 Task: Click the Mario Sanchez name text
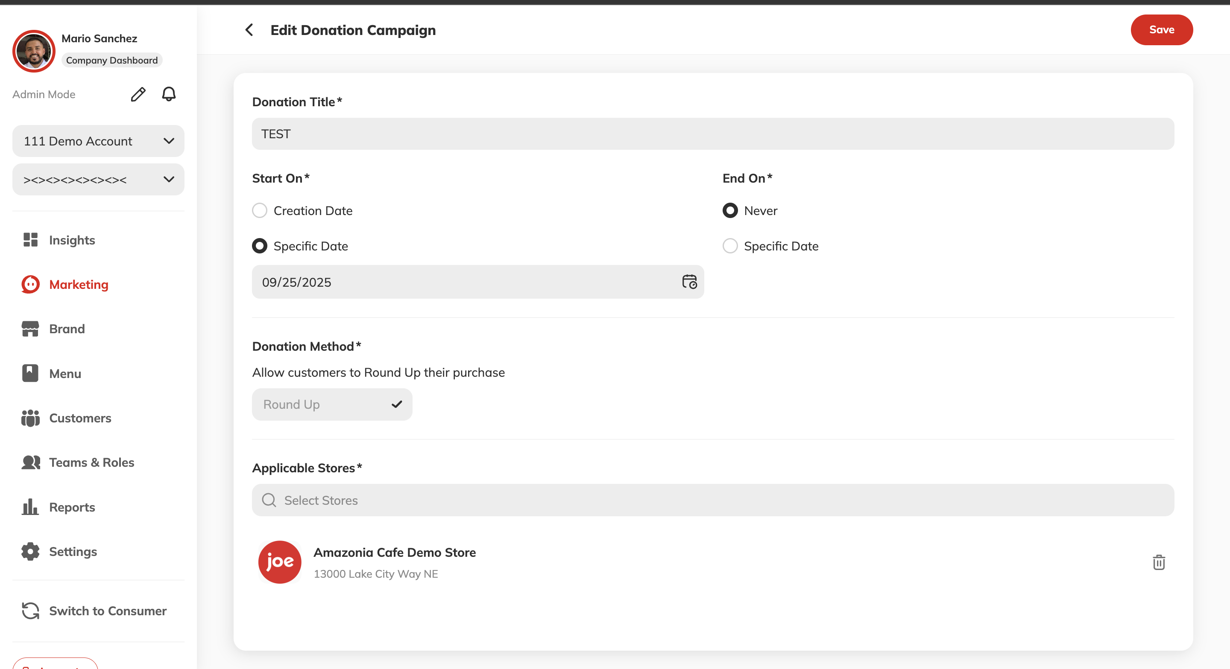tap(99, 38)
